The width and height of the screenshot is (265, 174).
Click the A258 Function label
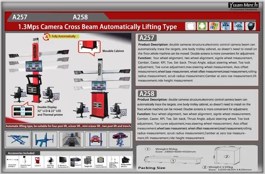coord(144,114)
